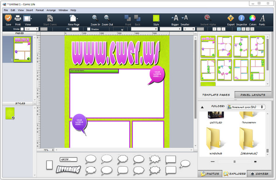Switch to Panel Layouts tab

(253, 95)
